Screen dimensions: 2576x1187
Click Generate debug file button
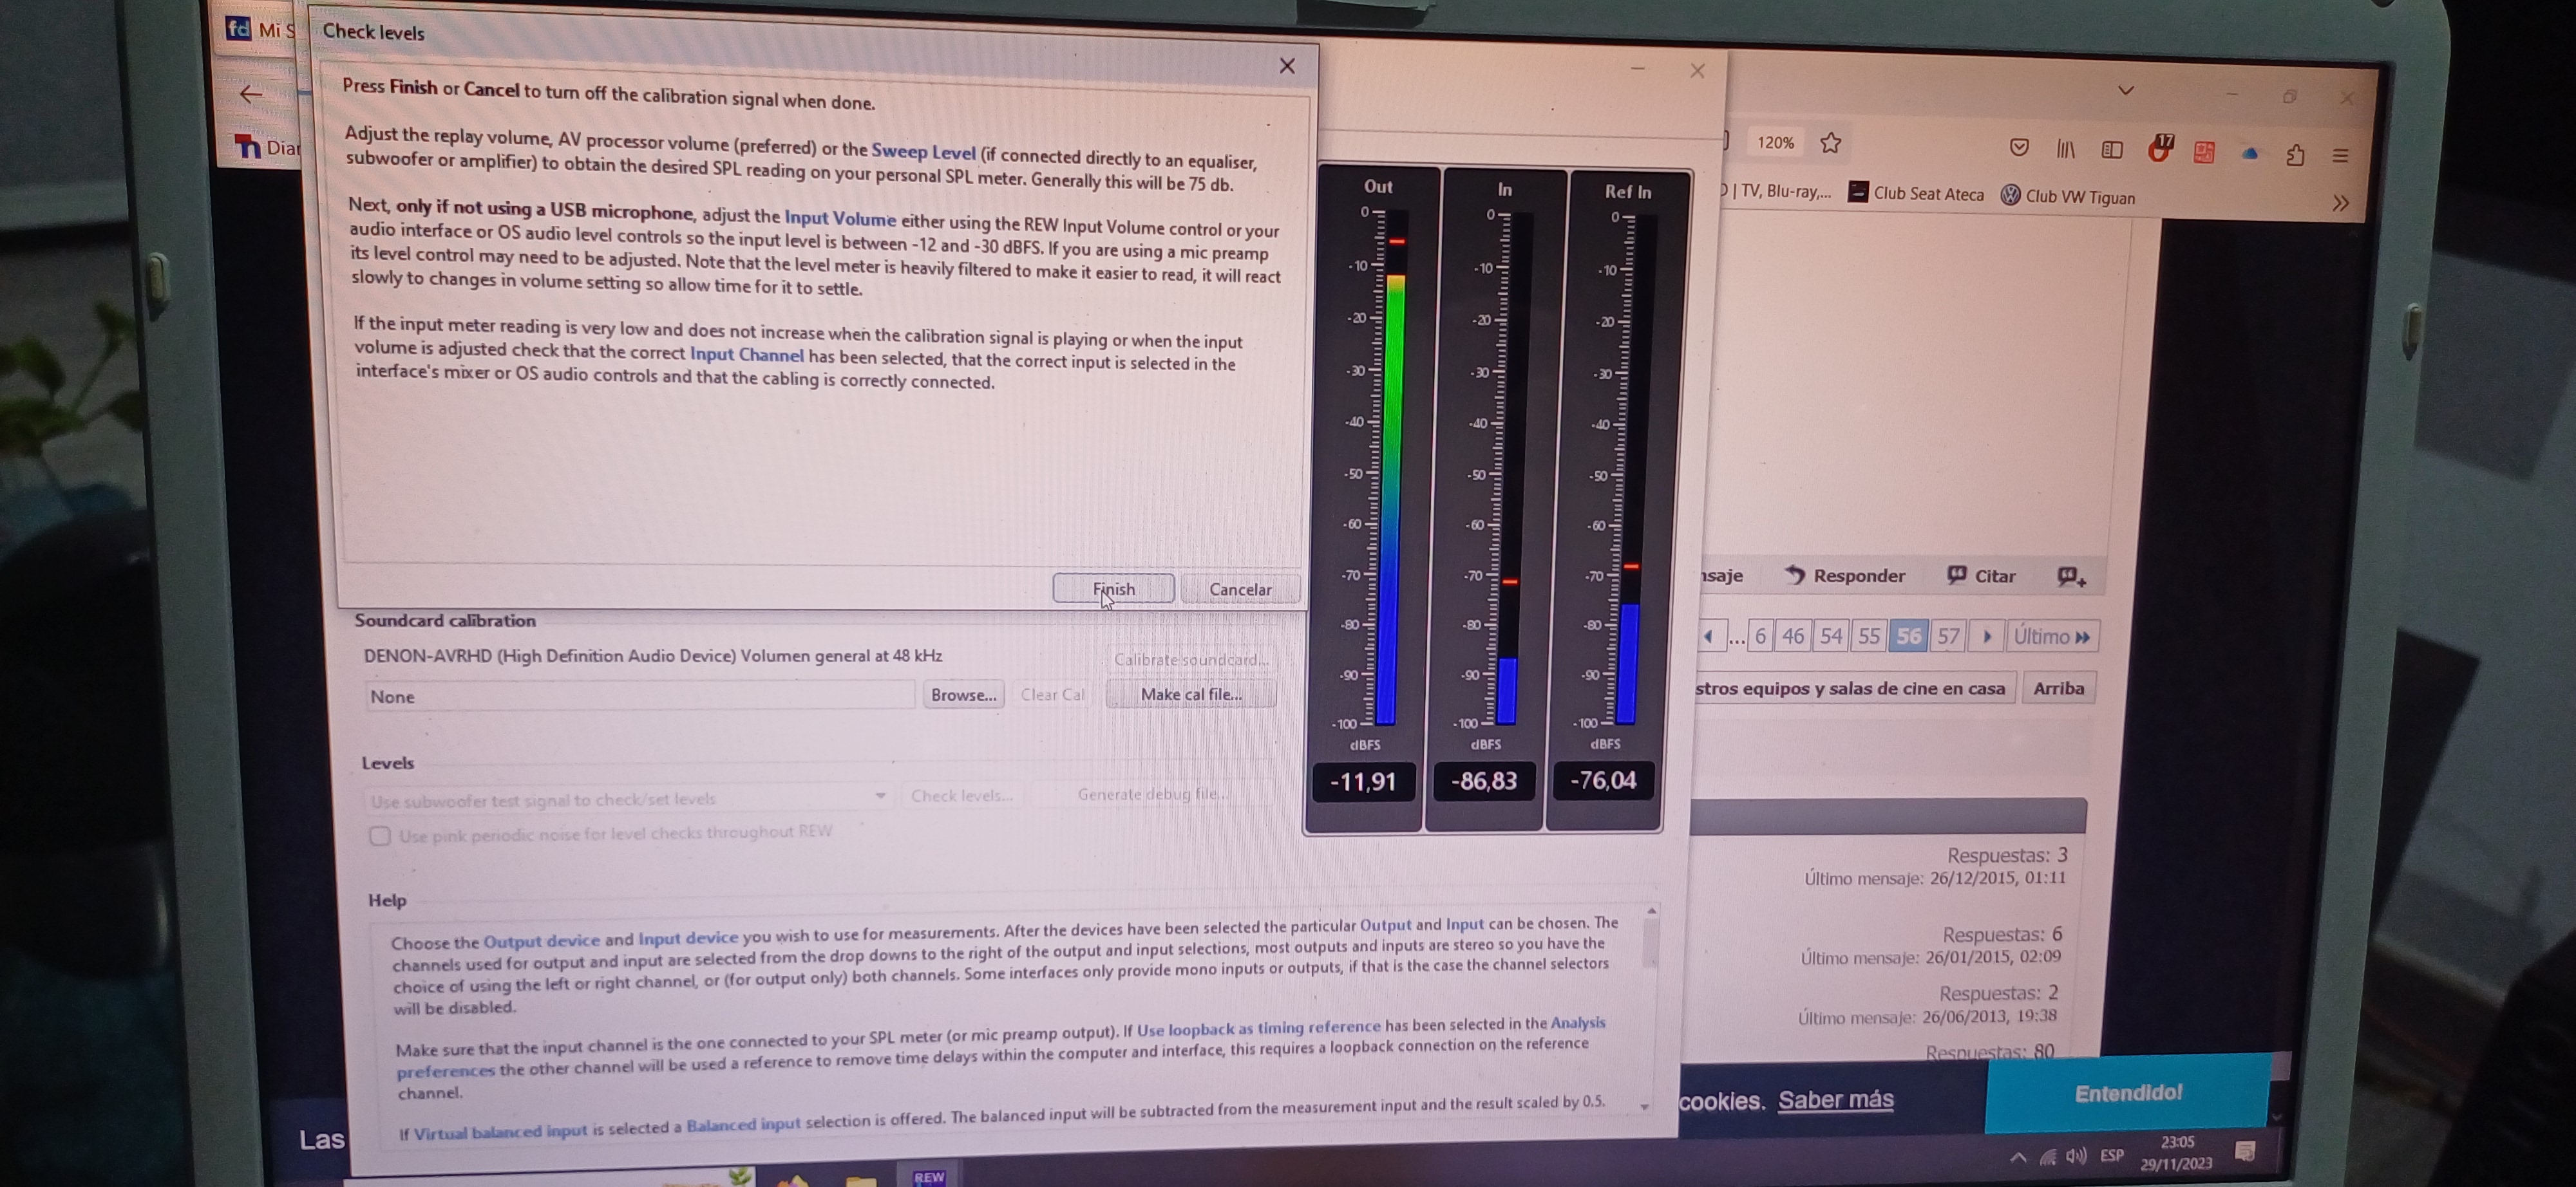click(1152, 793)
